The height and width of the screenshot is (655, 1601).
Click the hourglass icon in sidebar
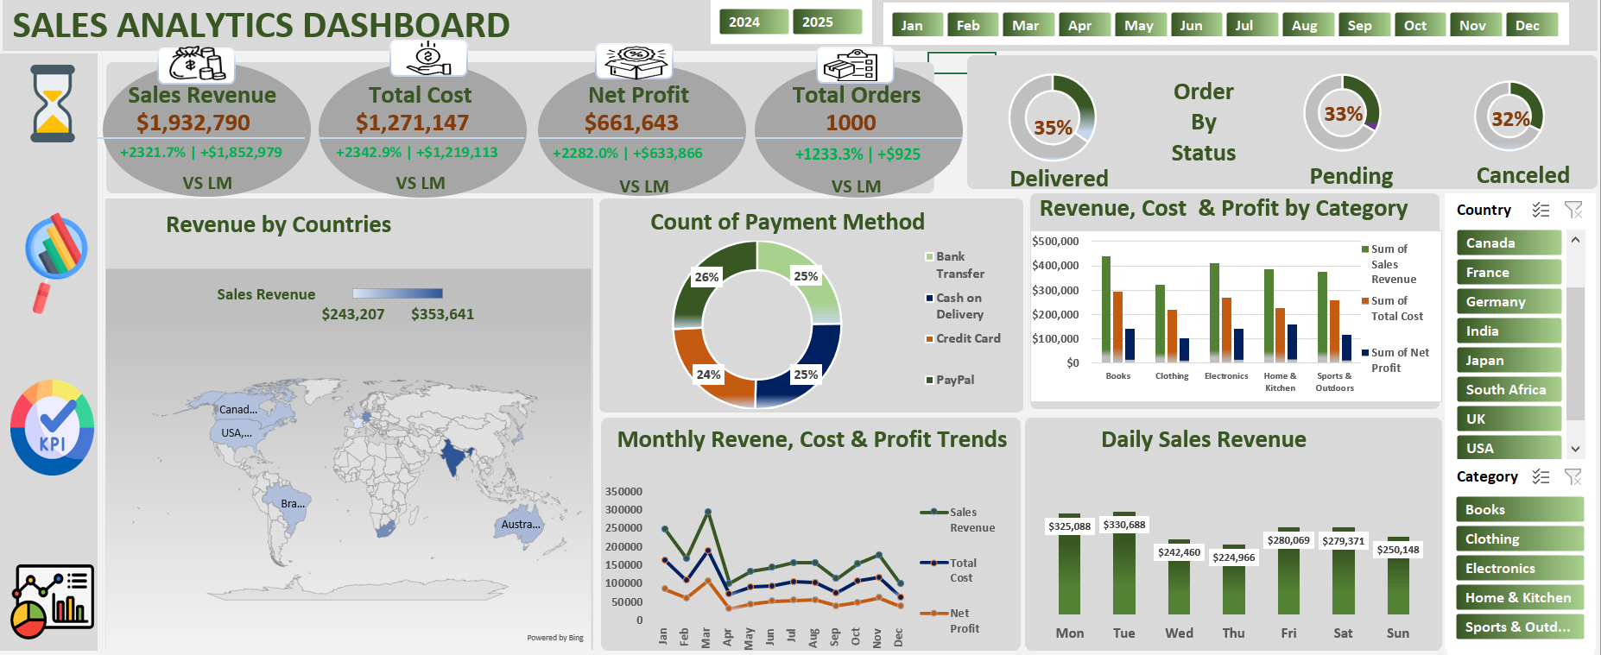(x=53, y=104)
